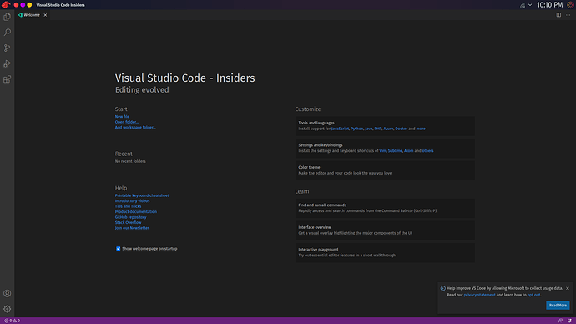Install PHP support link
576x324 pixels.
(377, 129)
